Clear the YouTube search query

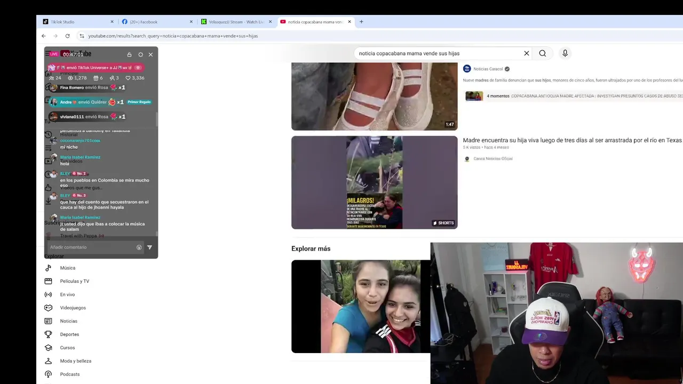click(x=527, y=53)
